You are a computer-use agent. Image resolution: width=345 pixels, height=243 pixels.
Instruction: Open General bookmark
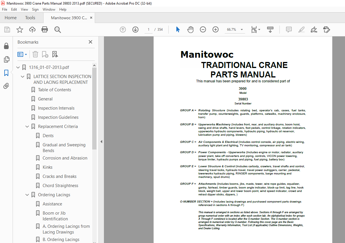click(45, 99)
